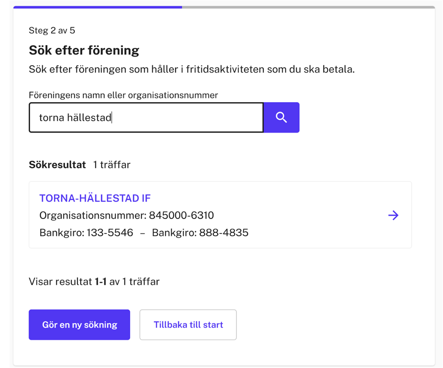Click the "Sökresultat" label

pyautogui.click(x=57, y=164)
